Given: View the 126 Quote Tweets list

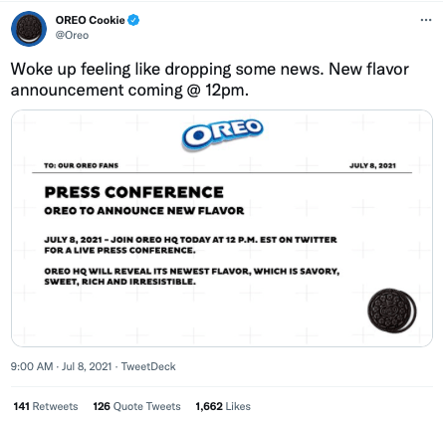Looking at the screenshot, I should tap(136, 406).
